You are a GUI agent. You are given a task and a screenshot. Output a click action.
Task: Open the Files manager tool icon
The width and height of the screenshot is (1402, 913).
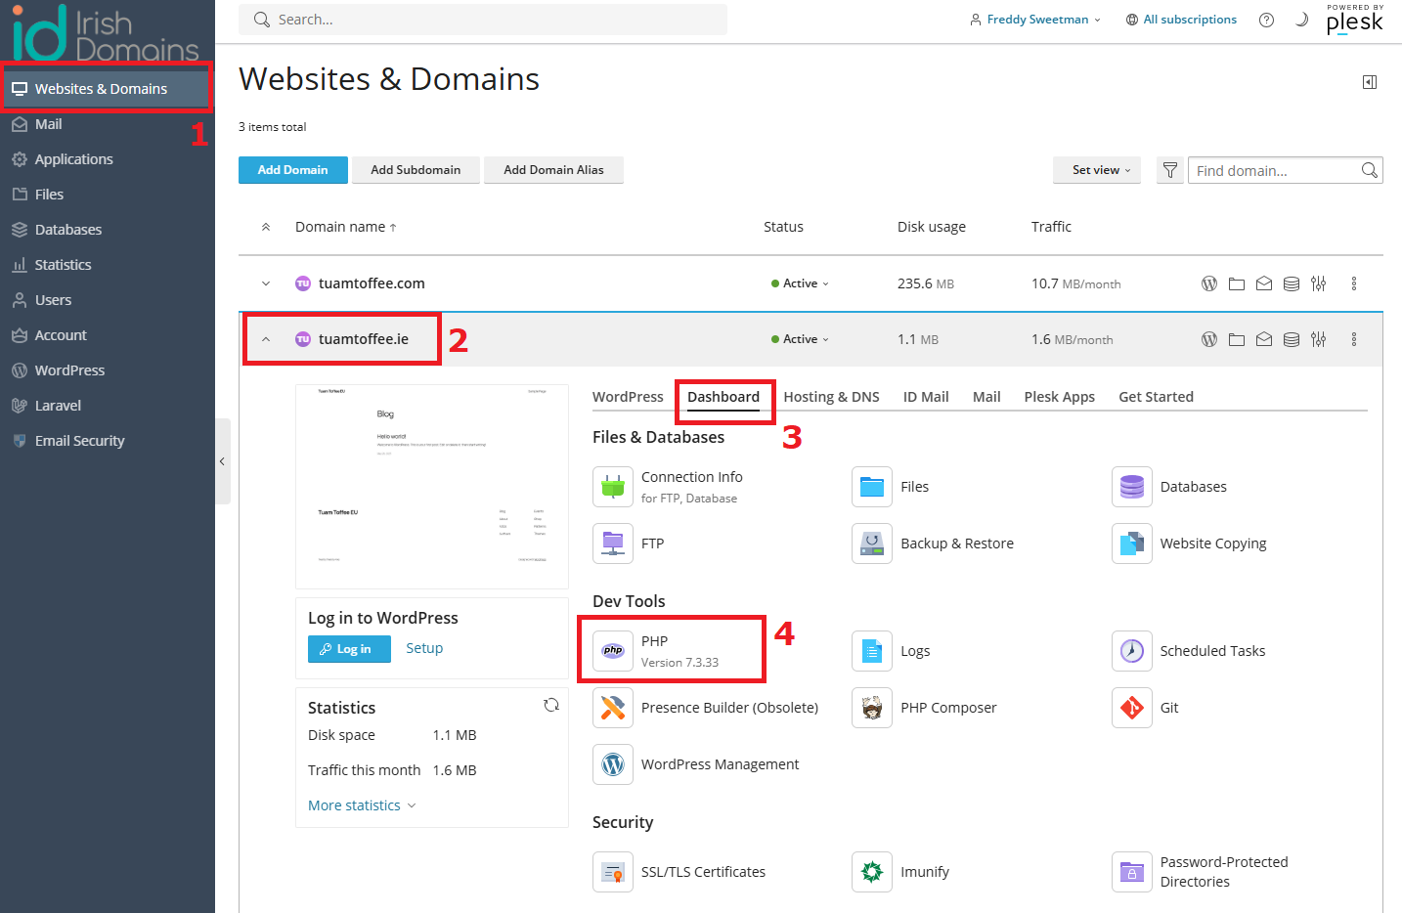(872, 487)
